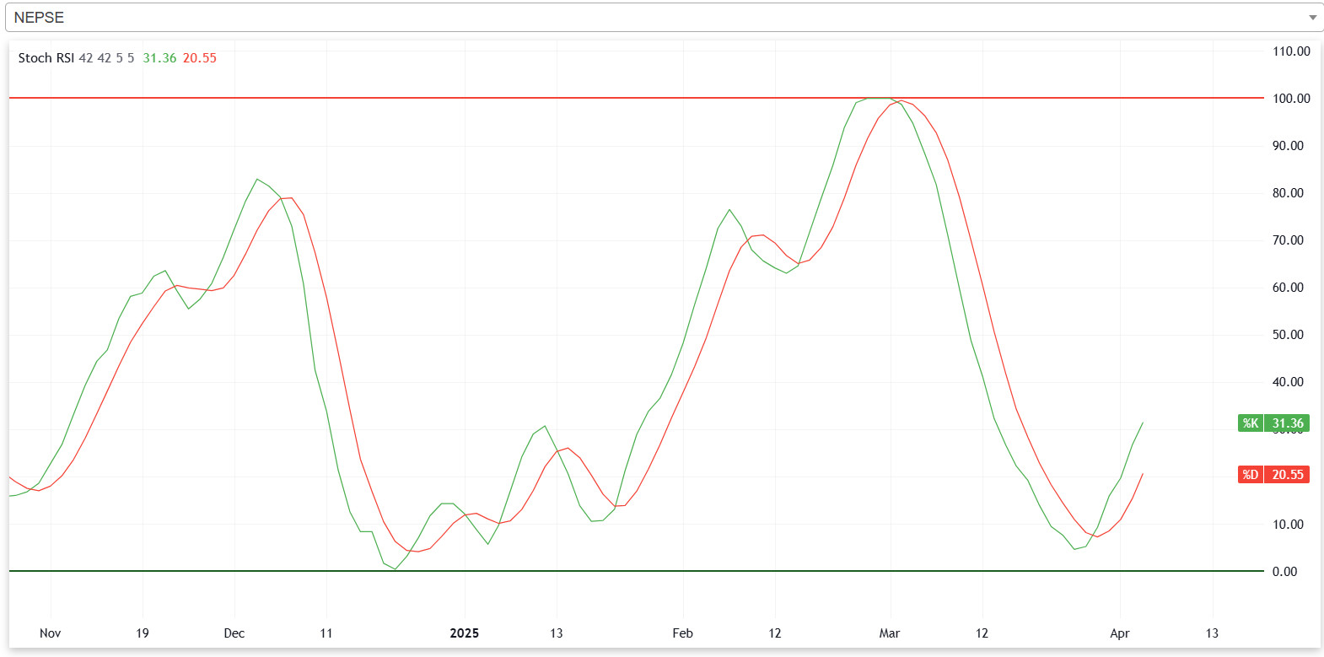Viewport: 1324px width, 657px height.
Task: Click green 31.36 value in legend
Action: 159,58
